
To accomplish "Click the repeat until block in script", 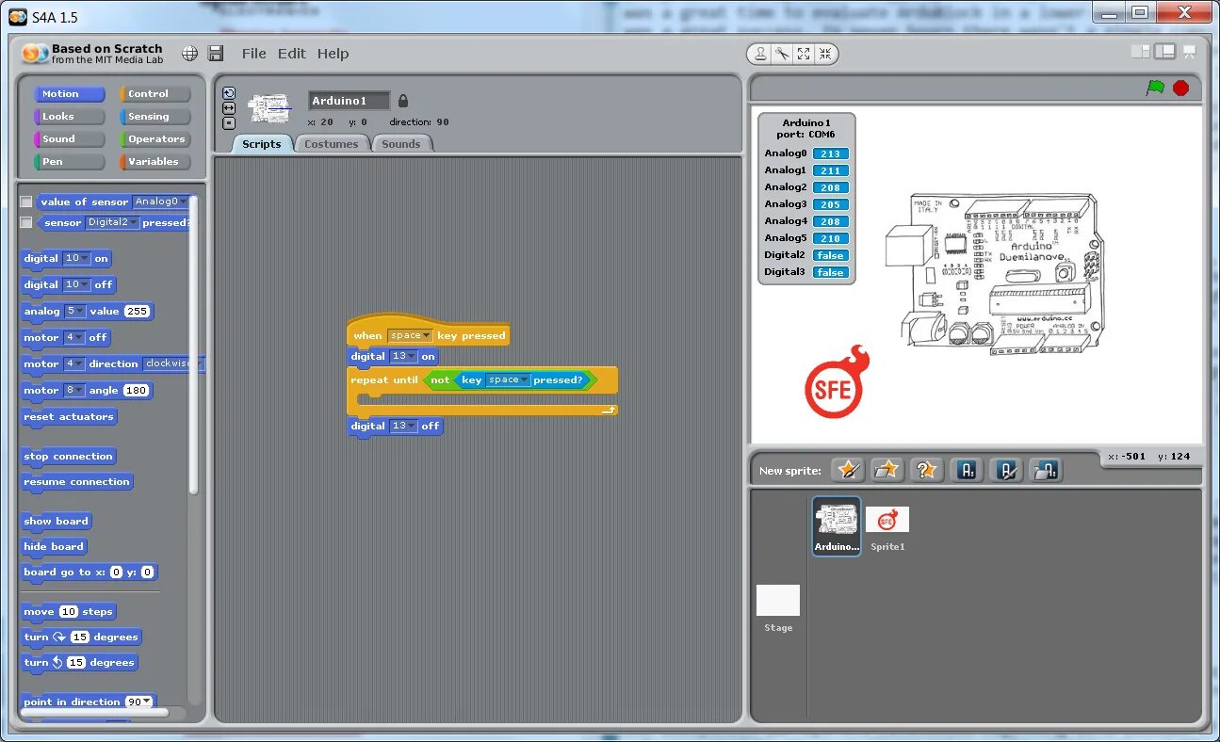I will (384, 380).
